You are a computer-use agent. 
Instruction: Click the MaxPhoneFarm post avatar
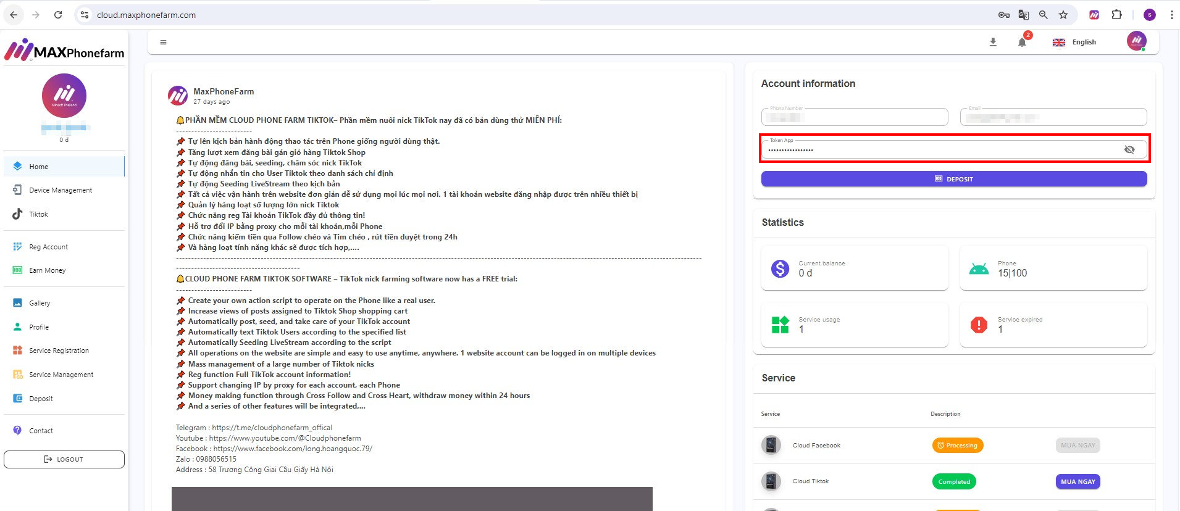(x=178, y=96)
